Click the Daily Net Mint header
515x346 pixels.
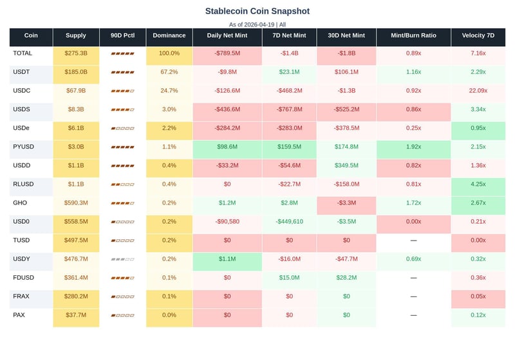click(x=227, y=35)
